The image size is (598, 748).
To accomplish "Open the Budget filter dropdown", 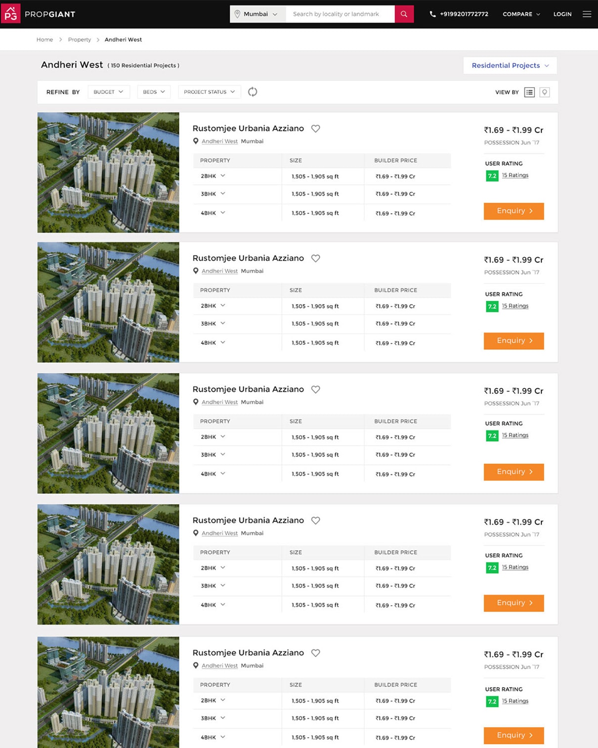I will tap(109, 92).
